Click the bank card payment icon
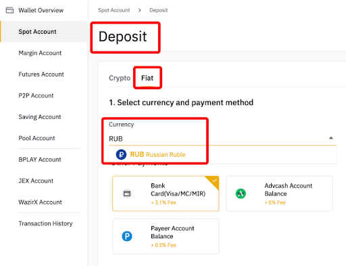Screen dimensions: 346x266 127,194
